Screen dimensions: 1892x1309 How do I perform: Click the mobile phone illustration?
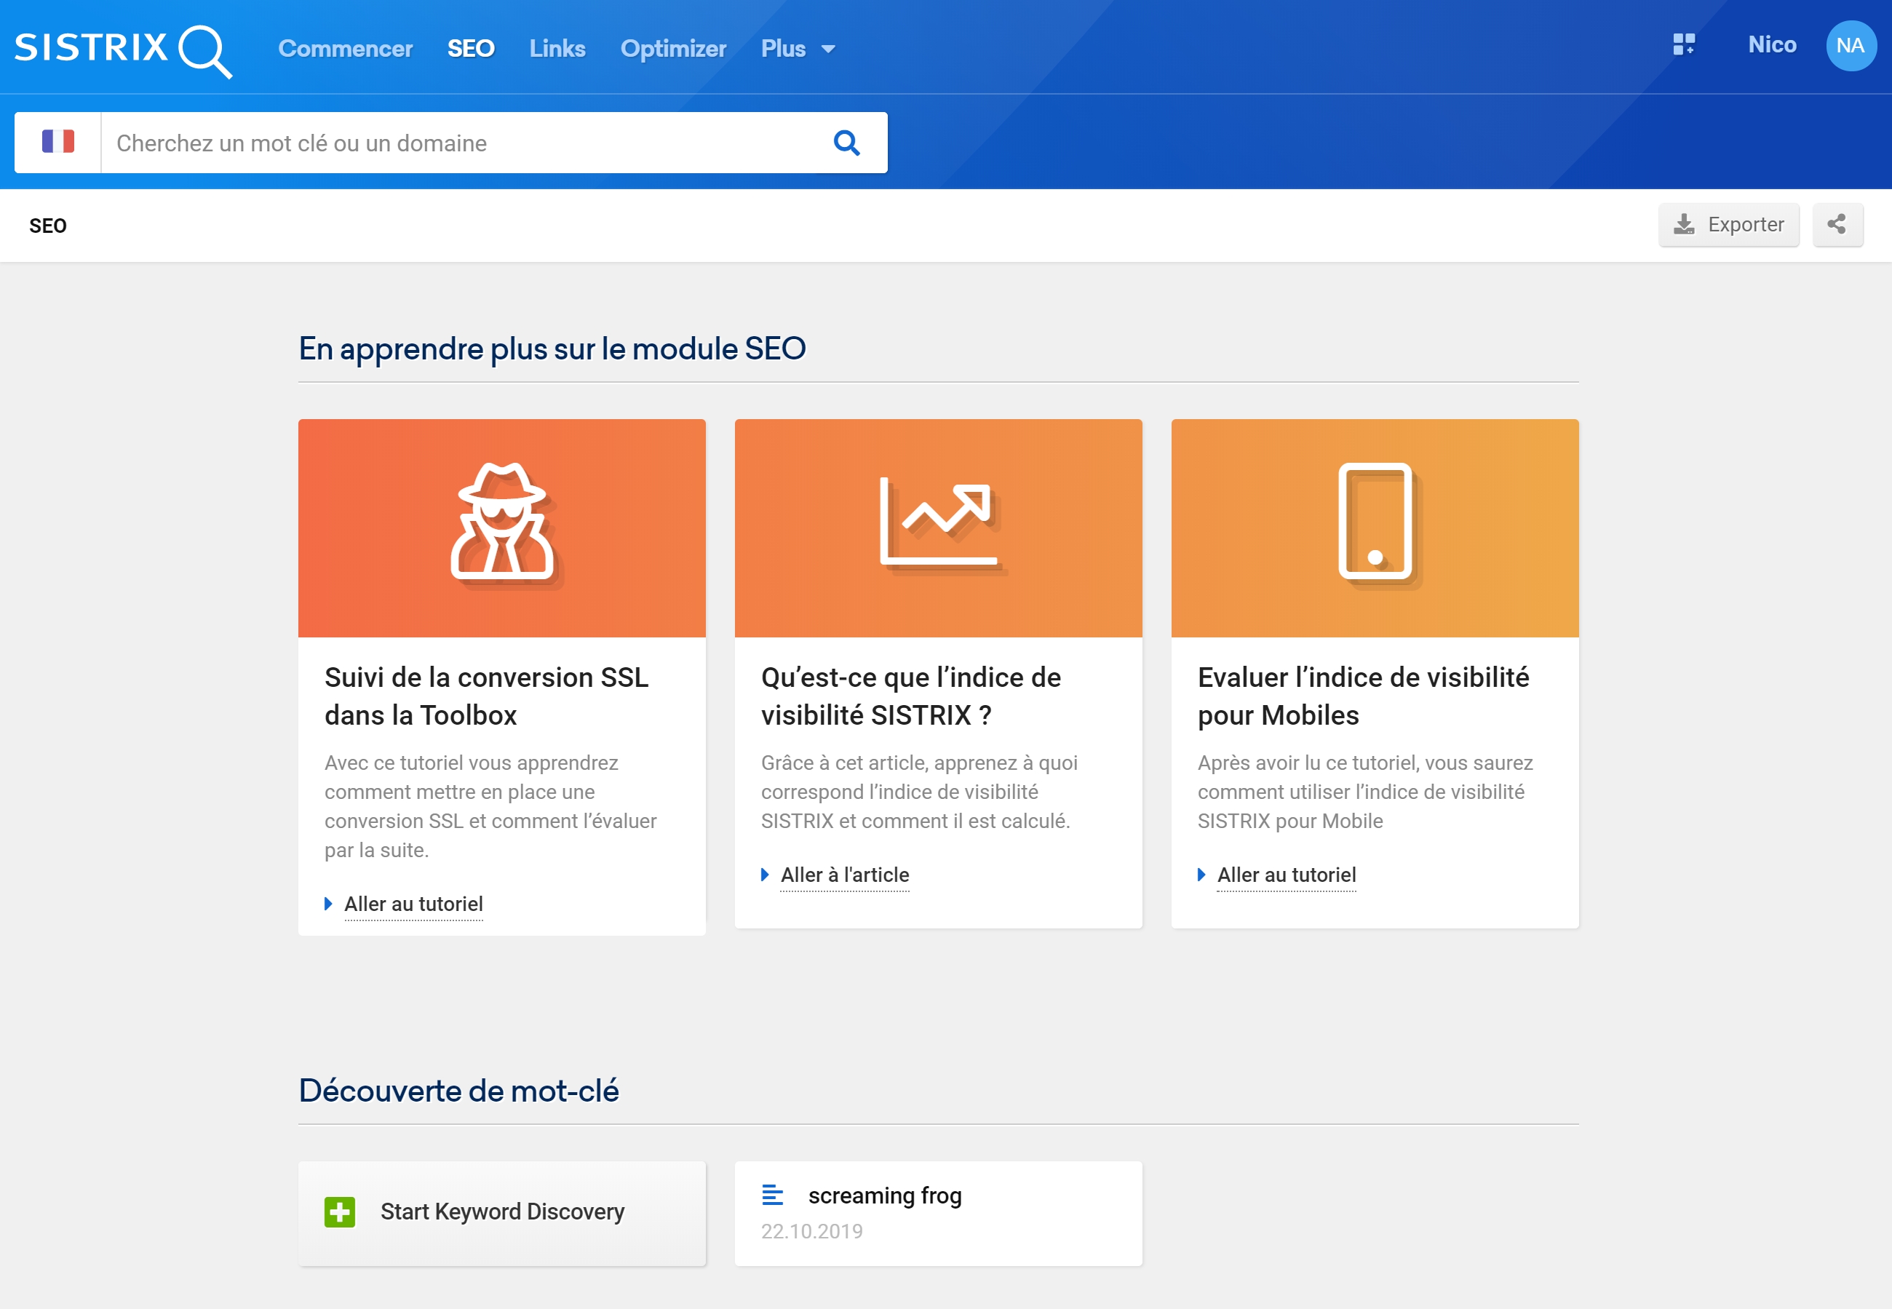[1375, 528]
